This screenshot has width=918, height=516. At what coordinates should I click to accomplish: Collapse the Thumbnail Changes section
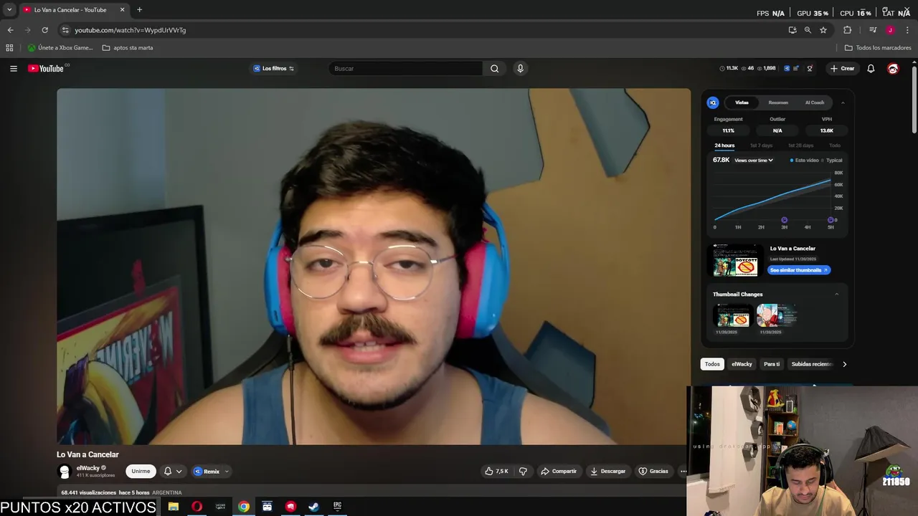coord(836,294)
